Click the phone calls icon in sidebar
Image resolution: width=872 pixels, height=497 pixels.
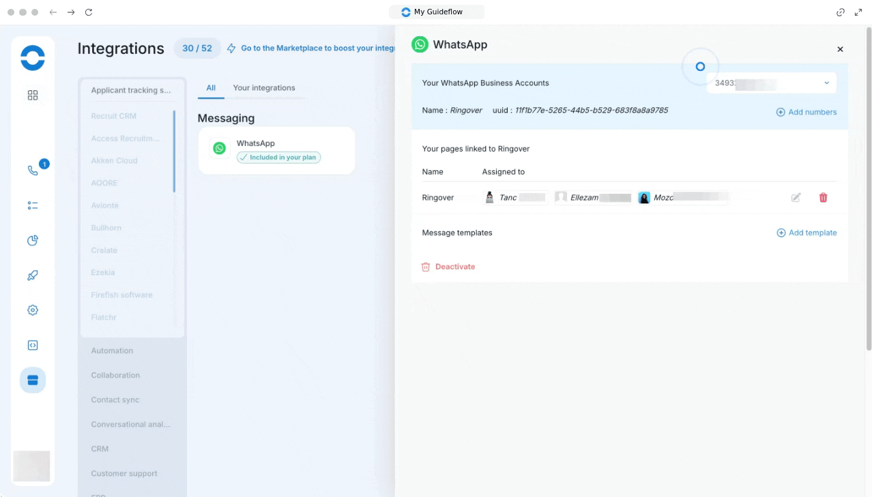click(33, 171)
